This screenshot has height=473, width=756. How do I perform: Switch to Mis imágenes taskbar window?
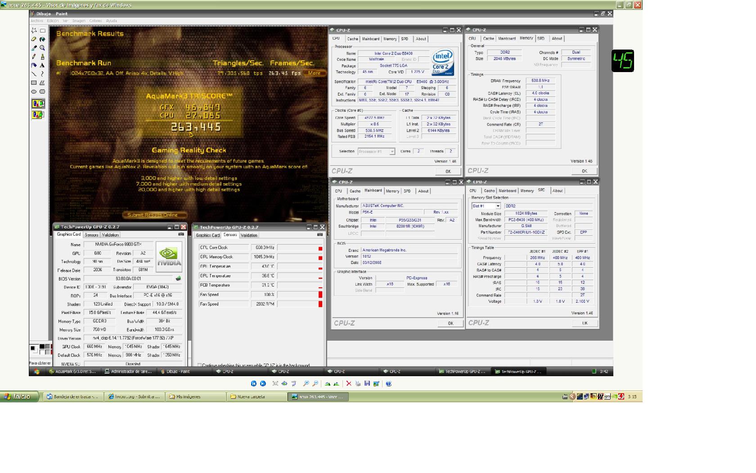[x=196, y=397]
